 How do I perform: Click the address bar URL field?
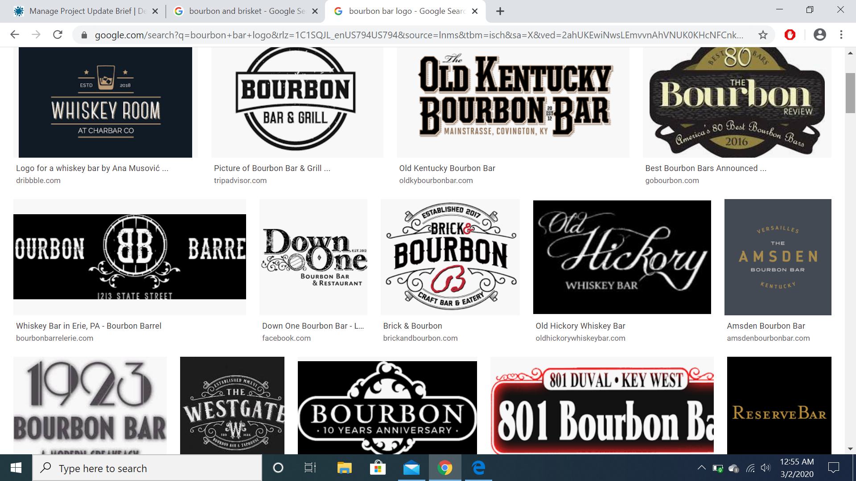[418, 35]
